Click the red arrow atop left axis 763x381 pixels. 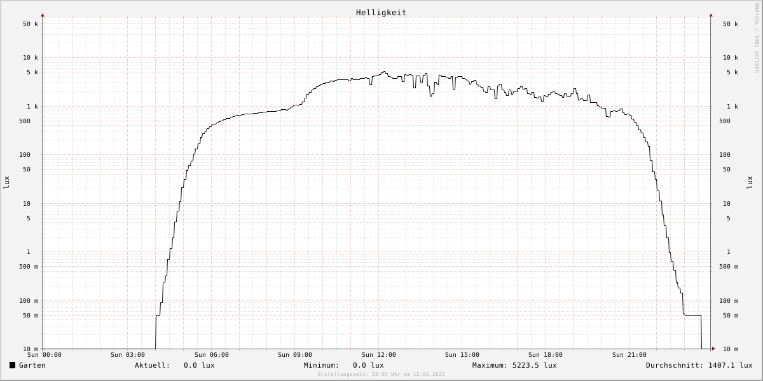pyautogui.click(x=43, y=15)
